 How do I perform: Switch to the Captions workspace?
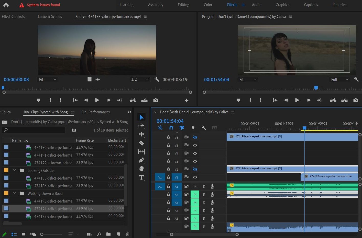tap(311, 5)
